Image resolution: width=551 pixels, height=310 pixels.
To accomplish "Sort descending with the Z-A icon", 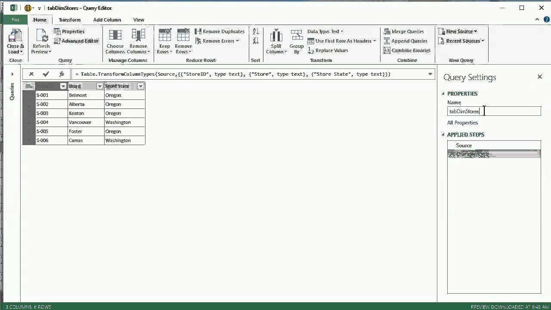I will 255,41.
